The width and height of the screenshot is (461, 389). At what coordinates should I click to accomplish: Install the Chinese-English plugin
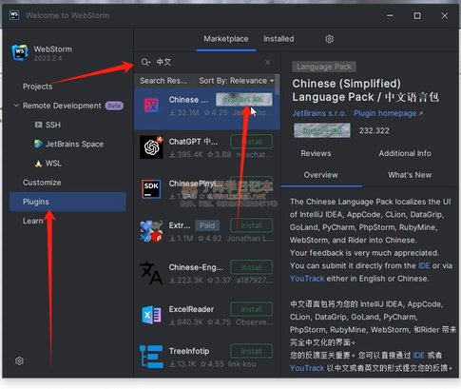click(252, 267)
